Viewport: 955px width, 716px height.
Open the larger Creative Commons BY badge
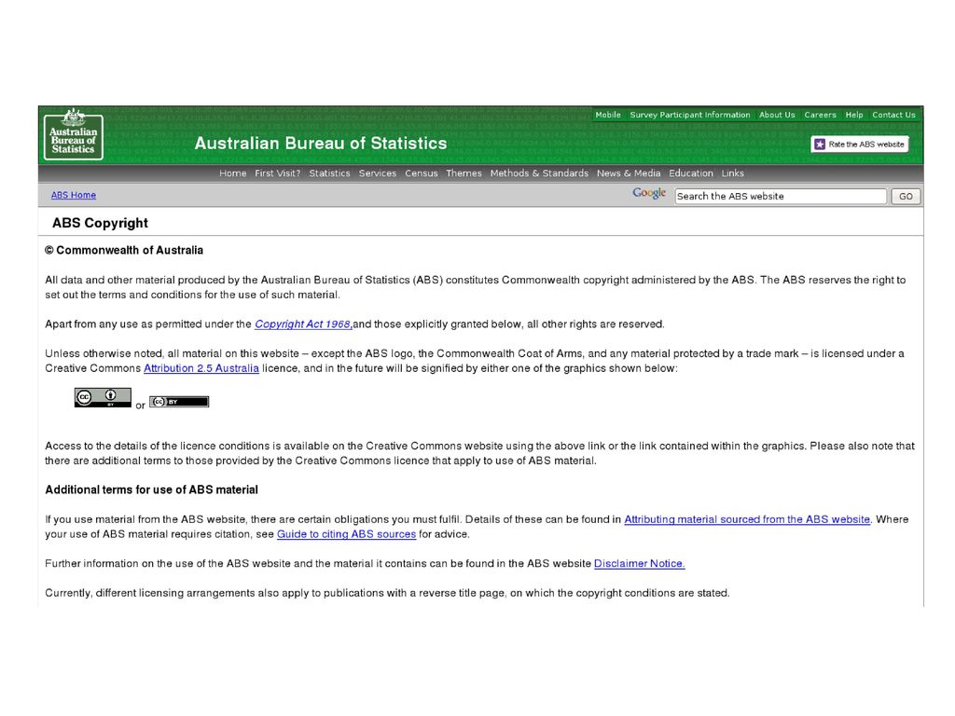tap(103, 397)
